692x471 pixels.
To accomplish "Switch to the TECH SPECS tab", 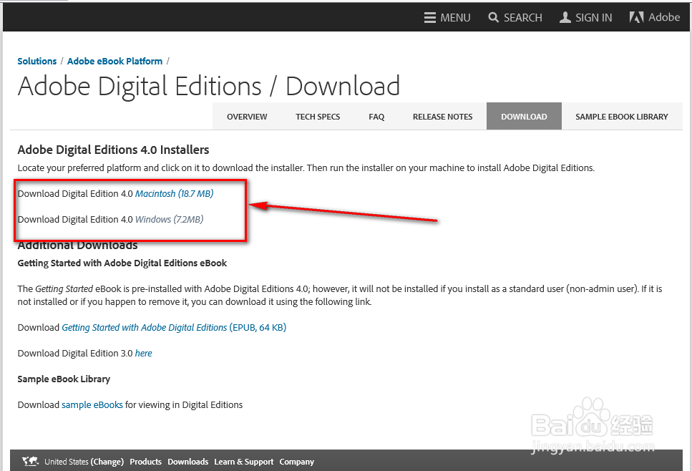I will (x=318, y=117).
